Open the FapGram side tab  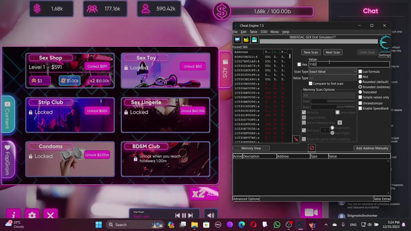[7, 160]
